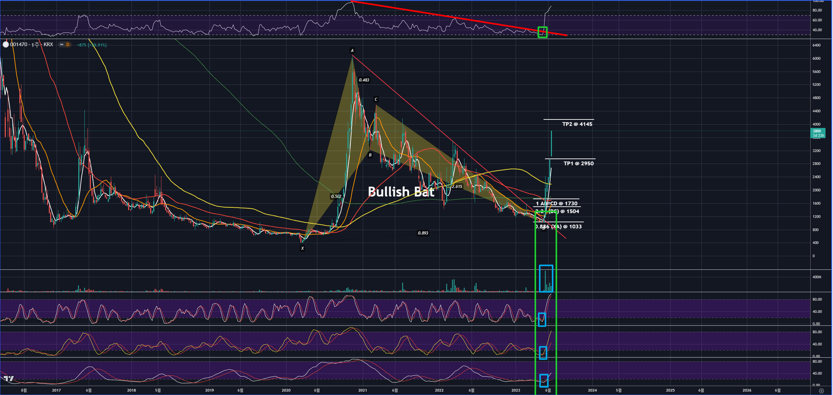
Task: Select the blue rectangle around volume bars
Action: 546,278
